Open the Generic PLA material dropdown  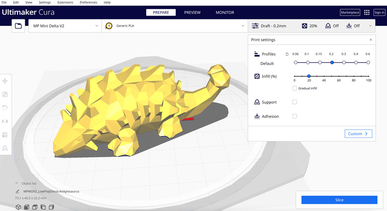tap(175, 26)
